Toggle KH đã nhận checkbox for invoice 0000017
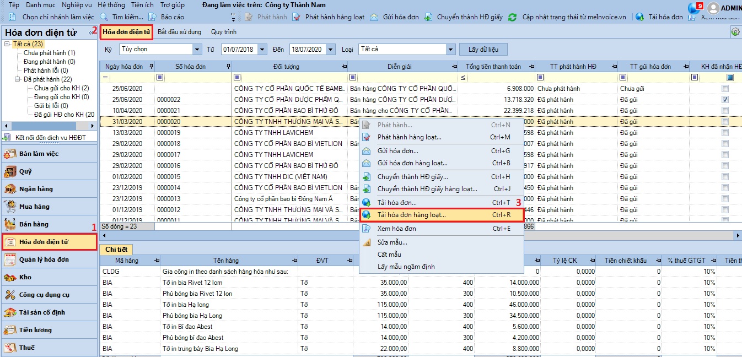 [x=725, y=155]
